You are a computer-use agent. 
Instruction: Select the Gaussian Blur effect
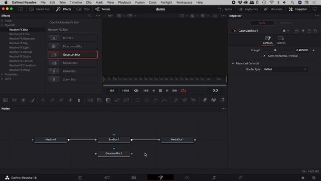coord(73,55)
